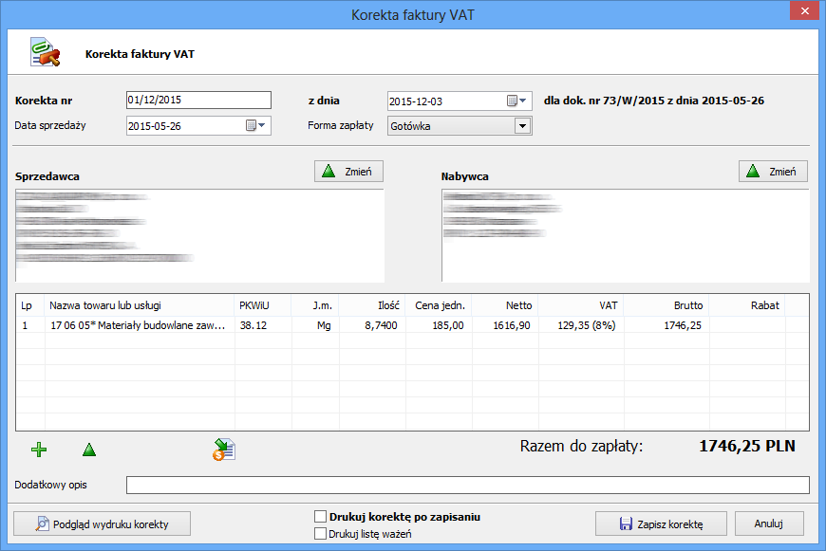Image resolution: width=826 pixels, height=551 pixels.
Task: Click the Korekta nr input field
Action: coord(198,101)
